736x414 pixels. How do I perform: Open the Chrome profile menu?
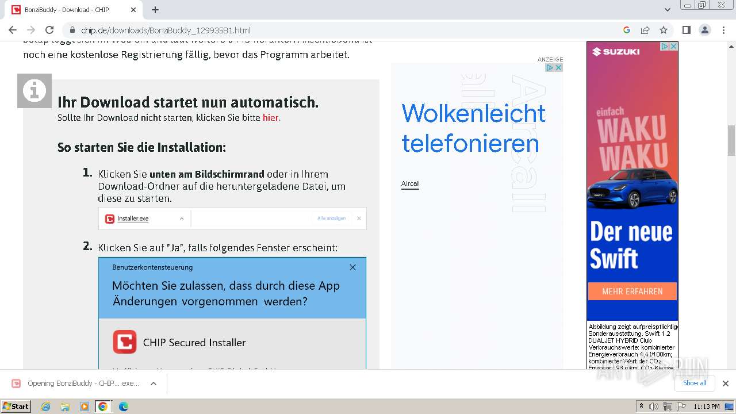pos(705,30)
